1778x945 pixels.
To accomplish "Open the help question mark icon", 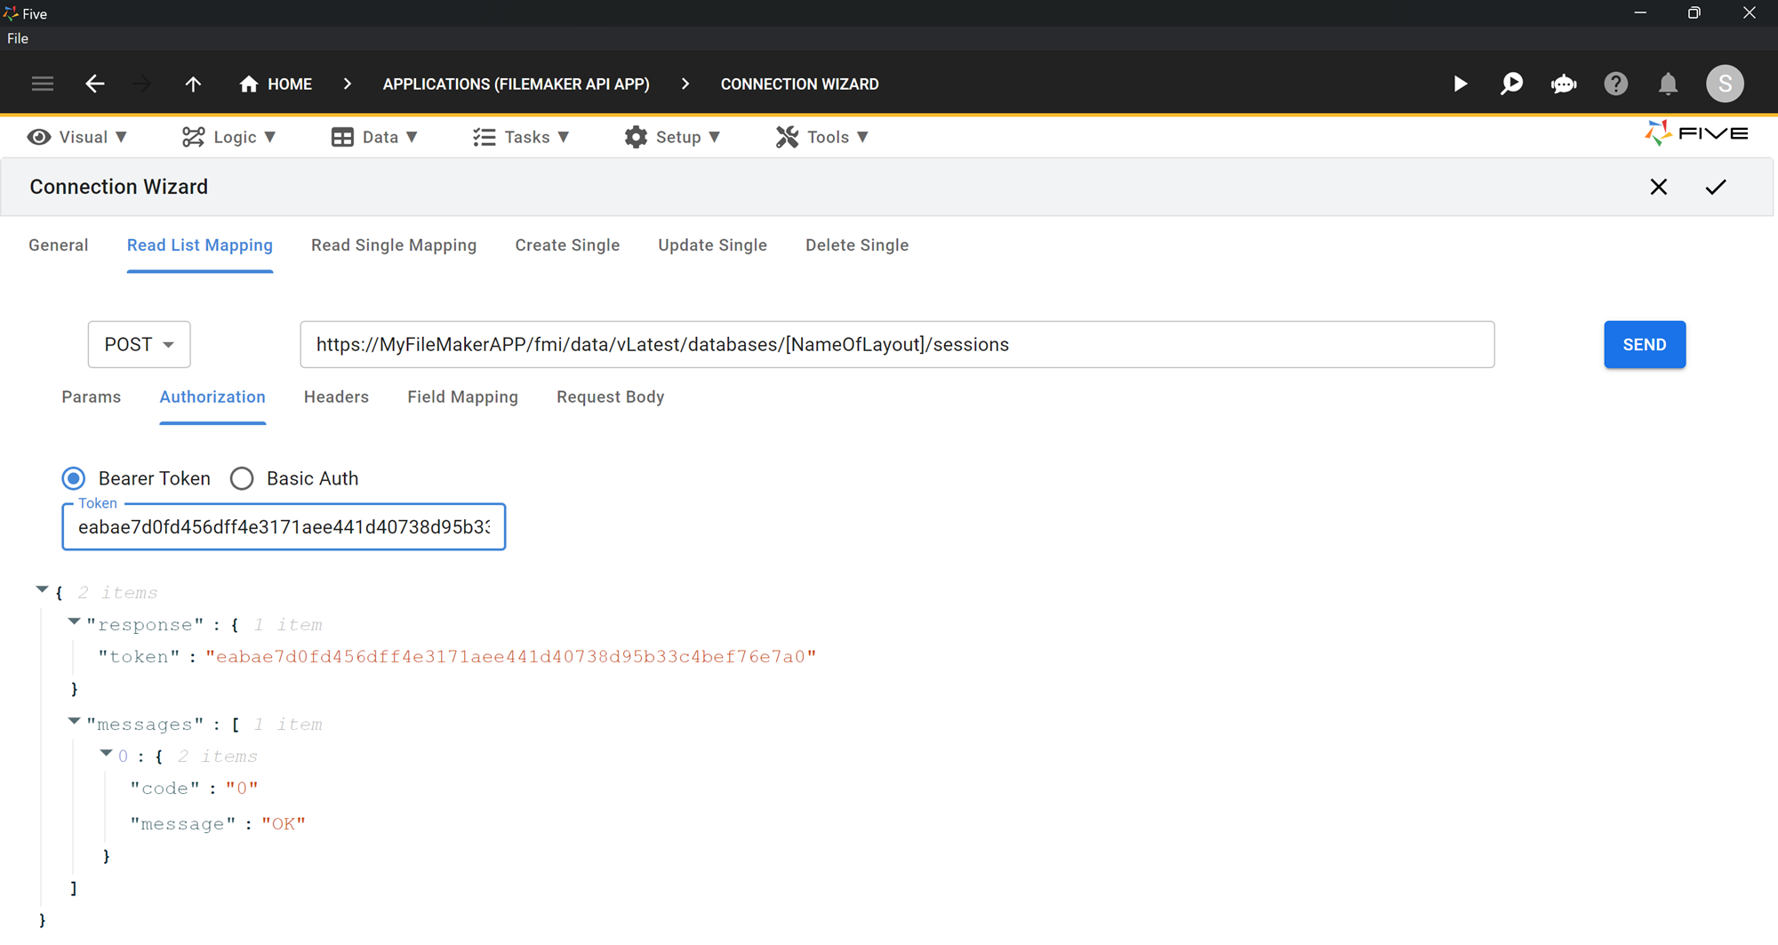I will click(x=1615, y=84).
